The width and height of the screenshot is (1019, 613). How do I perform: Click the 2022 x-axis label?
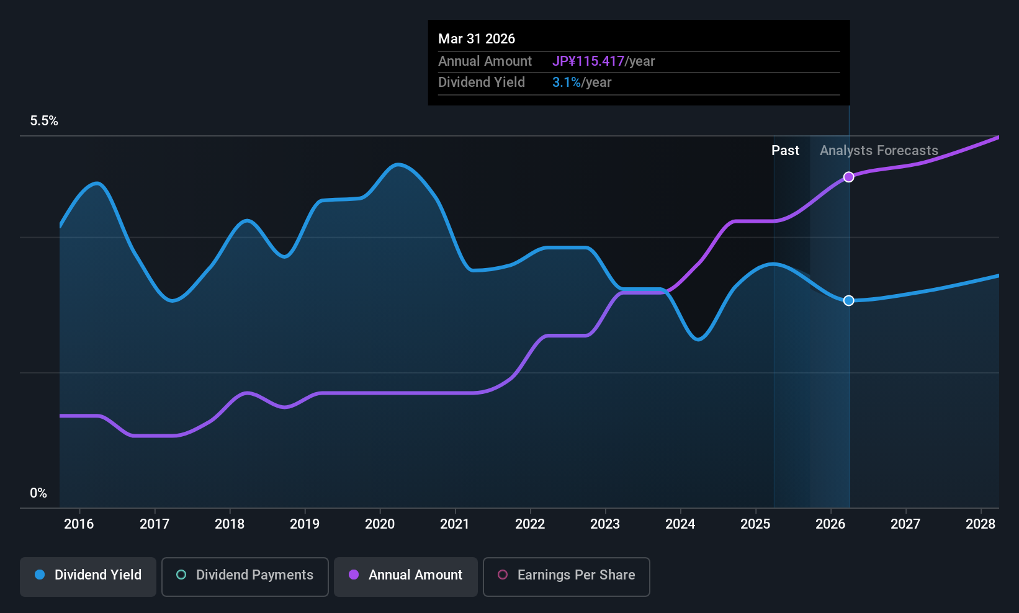pyautogui.click(x=530, y=524)
